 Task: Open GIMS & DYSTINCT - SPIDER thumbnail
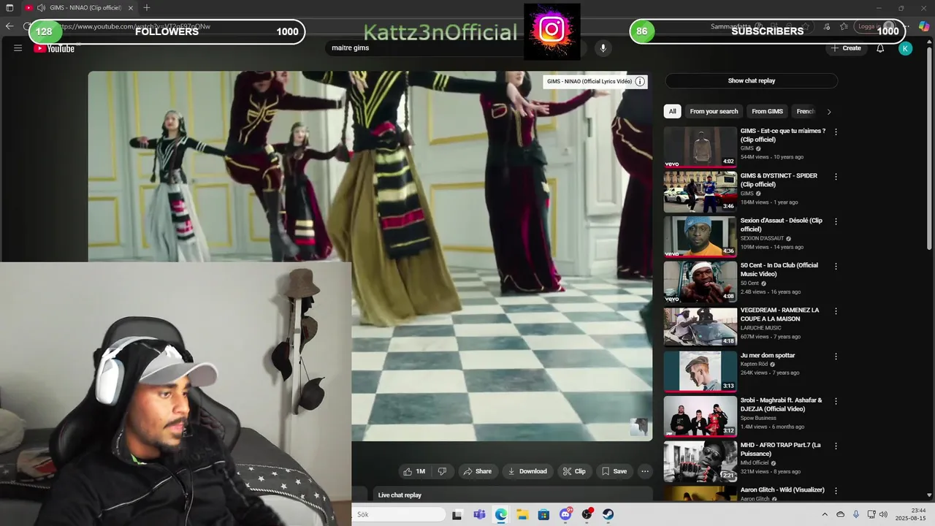point(700,191)
